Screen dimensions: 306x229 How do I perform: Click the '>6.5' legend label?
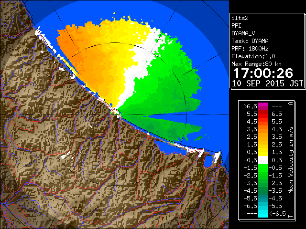[x=251, y=106]
